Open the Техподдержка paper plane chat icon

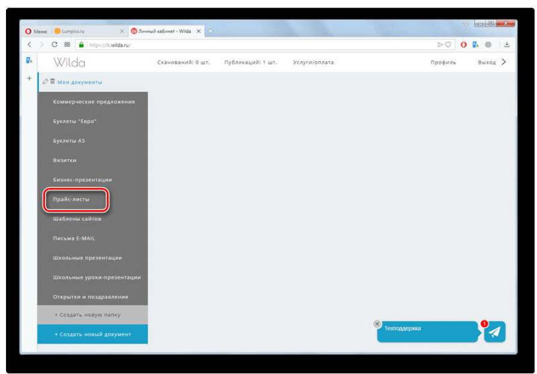click(495, 332)
